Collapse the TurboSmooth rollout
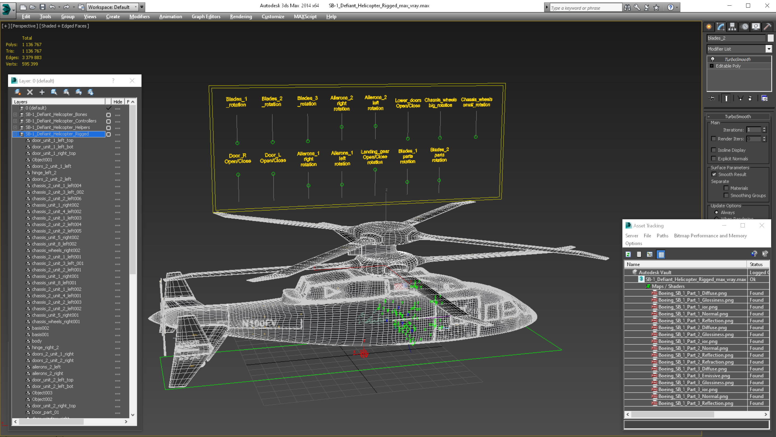776x437 pixels. pyautogui.click(x=738, y=117)
